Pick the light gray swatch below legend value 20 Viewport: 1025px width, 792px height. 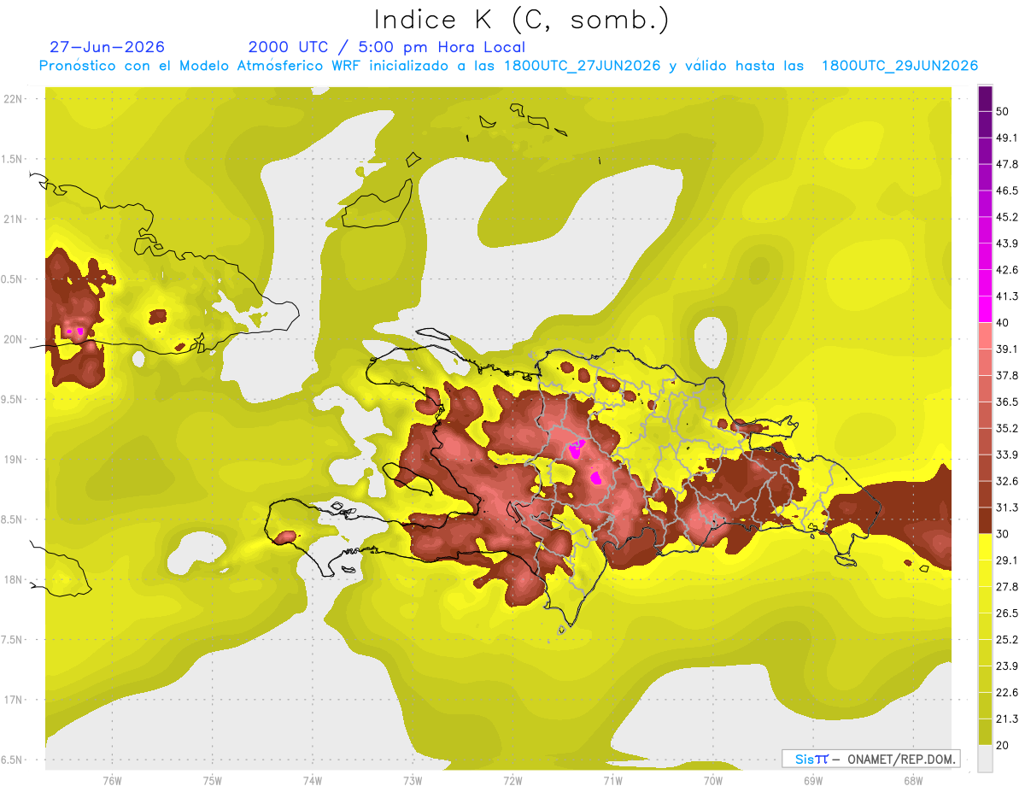[985, 759]
